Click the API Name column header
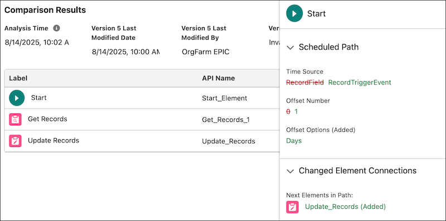Screen dimensions: 446x221 coord(219,78)
